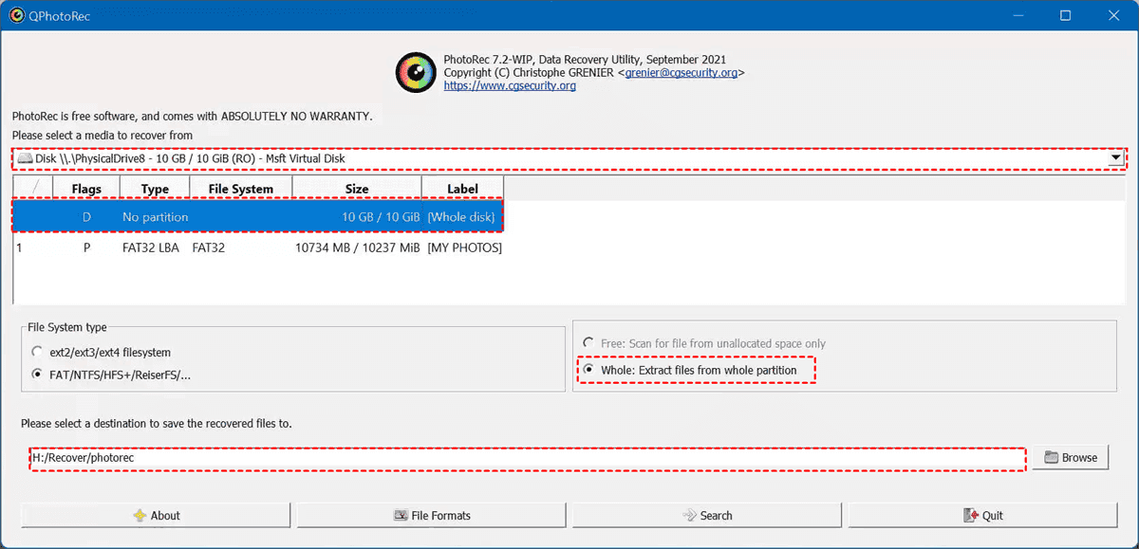Click the grenier@cgsecurity.org email link
Image resolution: width=1139 pixels, height=549 pixels.
pyautogui.click(x=681, y=73)
